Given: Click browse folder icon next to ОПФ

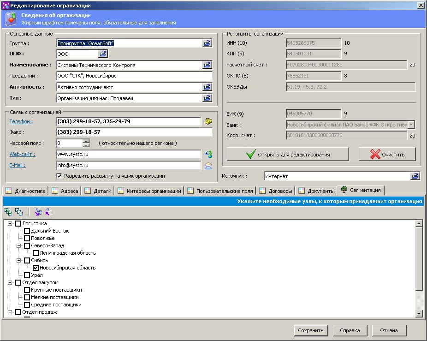Looking at the screenshot, I should pyautogui.click(x=102, y=54).
